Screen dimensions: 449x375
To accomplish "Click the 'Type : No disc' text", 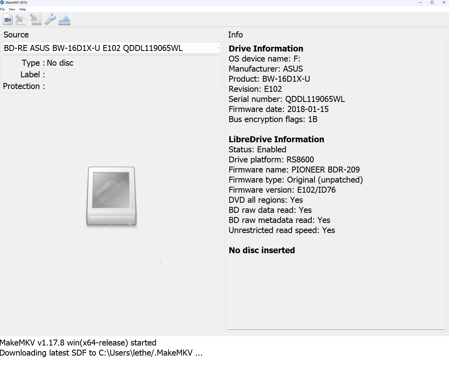I will pyautogui.click(x=48, y=63).
